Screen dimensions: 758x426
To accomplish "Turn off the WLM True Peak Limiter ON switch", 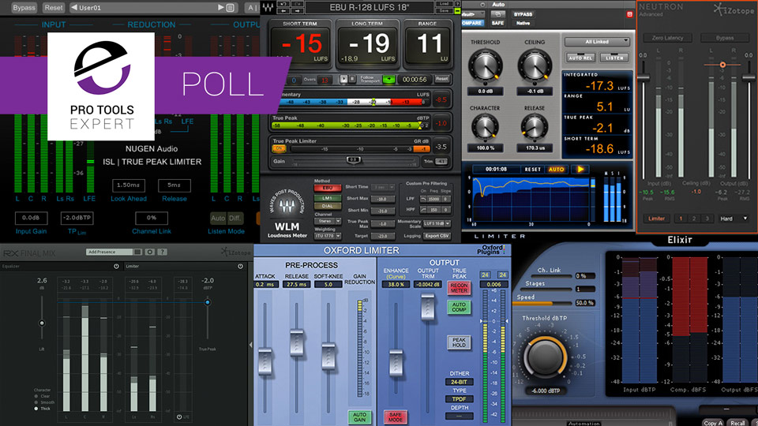I will point(279,149).
